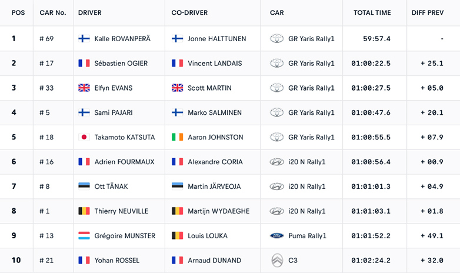Click the Ford logo beside Puma Rally1
460x273 pixels.
pyautogui.click(x=276, y=236)
